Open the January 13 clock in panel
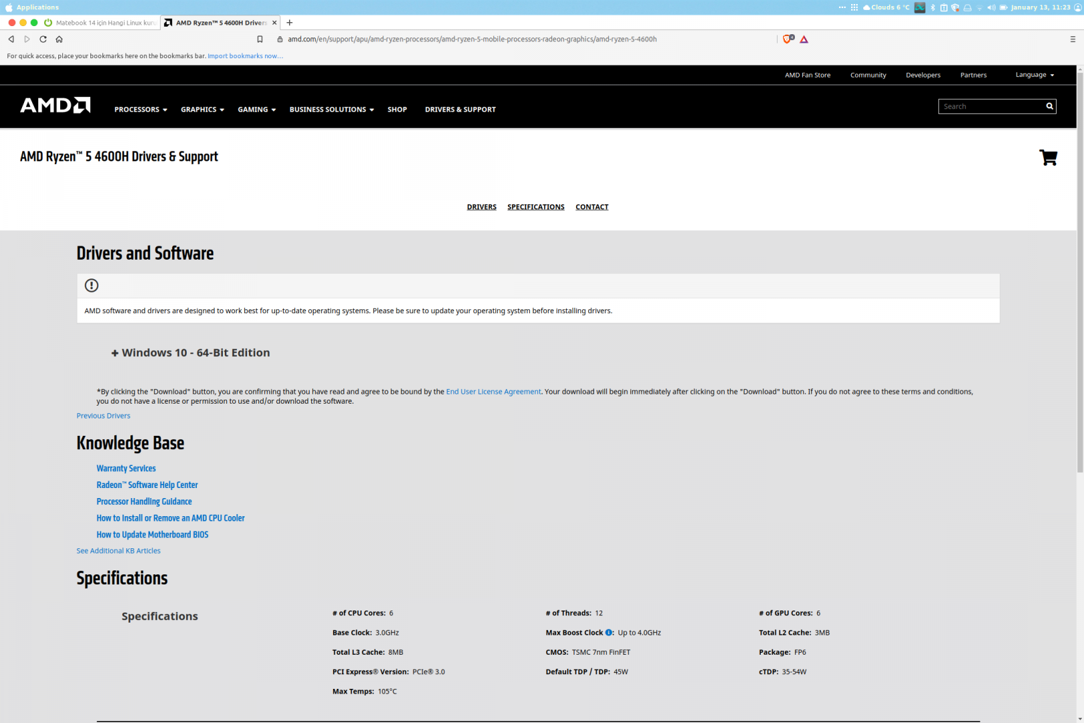 (x=1041, y=7)
